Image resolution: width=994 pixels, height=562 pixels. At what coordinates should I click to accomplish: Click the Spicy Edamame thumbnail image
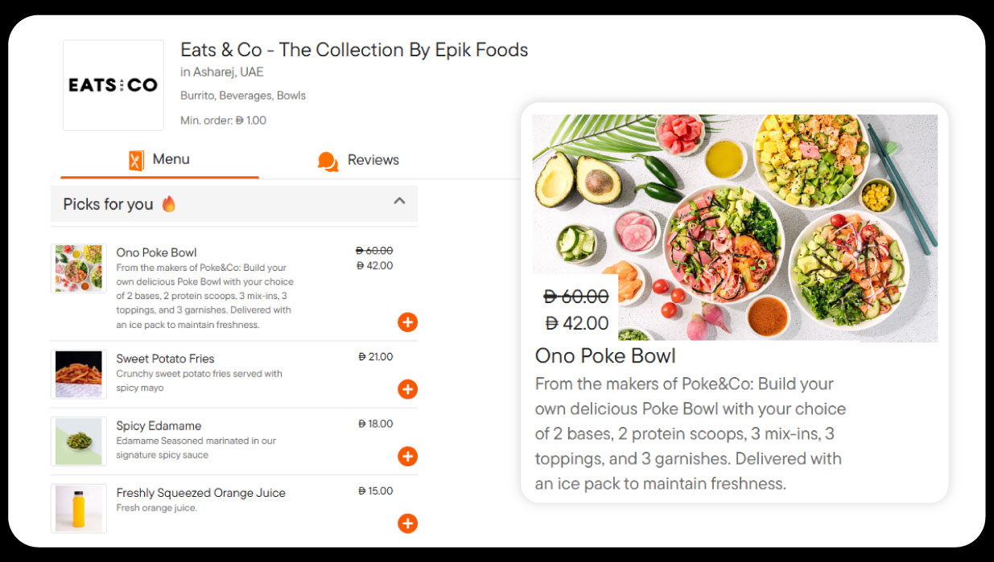[79, 441]
